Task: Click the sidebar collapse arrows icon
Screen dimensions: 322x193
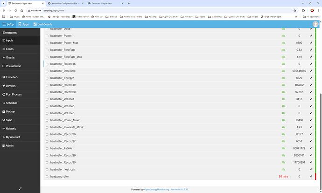Action: click(x=20, y=188)
